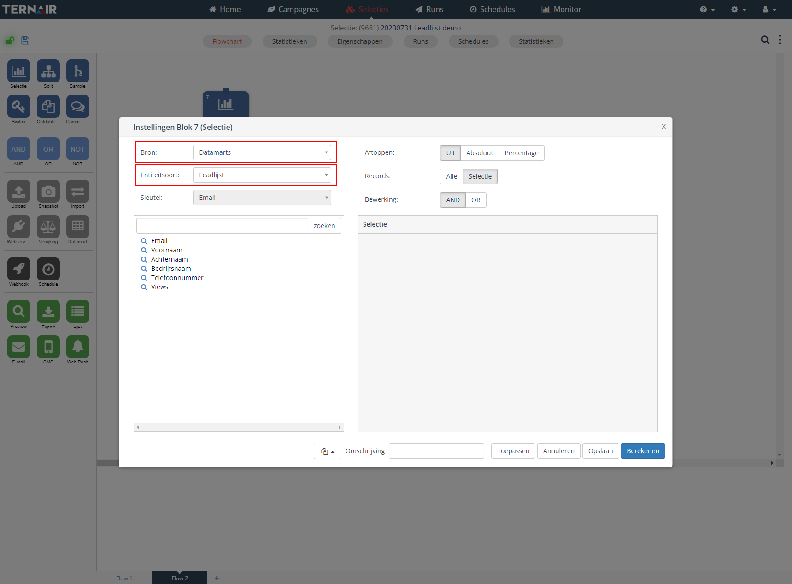792x584 pixels.
Task: Click the field search input box
Action: pos(222,226)
